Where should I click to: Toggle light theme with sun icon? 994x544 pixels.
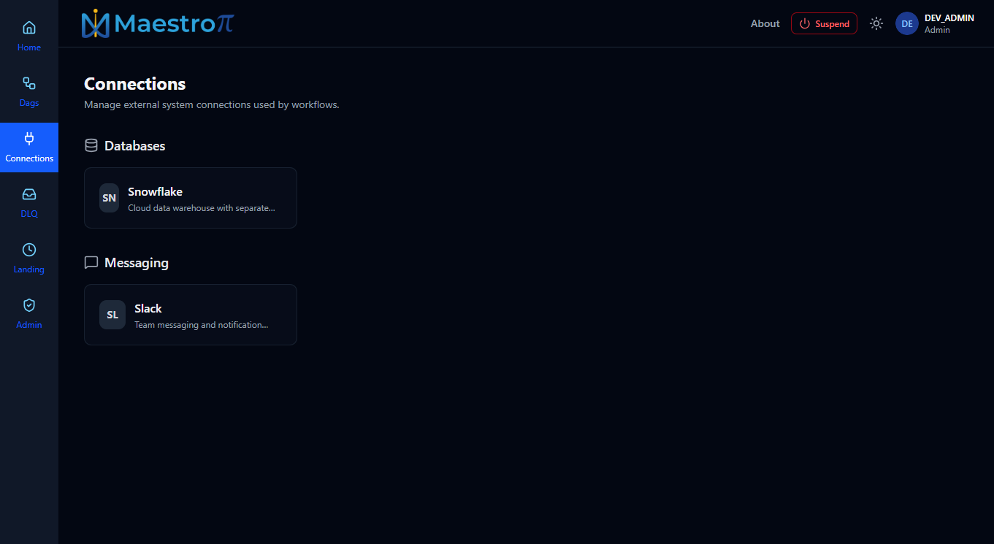tap(876, 23)
